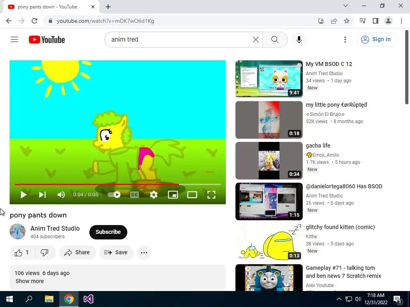Open player settings gear
The image size is (410, 307).
point(154,195)
